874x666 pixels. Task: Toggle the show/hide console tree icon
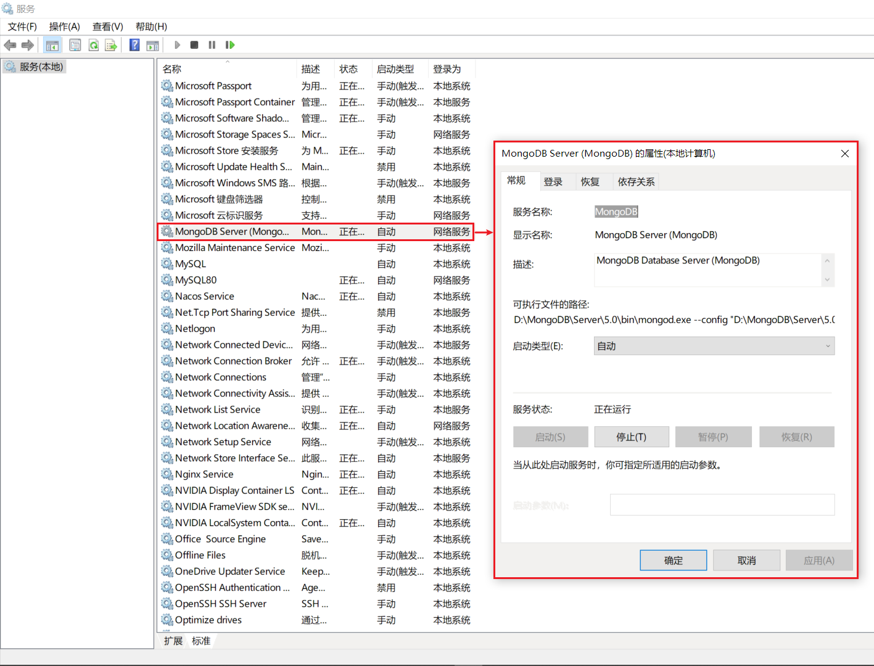coord(52,45)
